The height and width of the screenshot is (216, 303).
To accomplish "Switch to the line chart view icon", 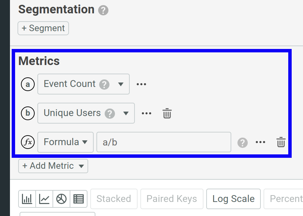I will (44, 199).
